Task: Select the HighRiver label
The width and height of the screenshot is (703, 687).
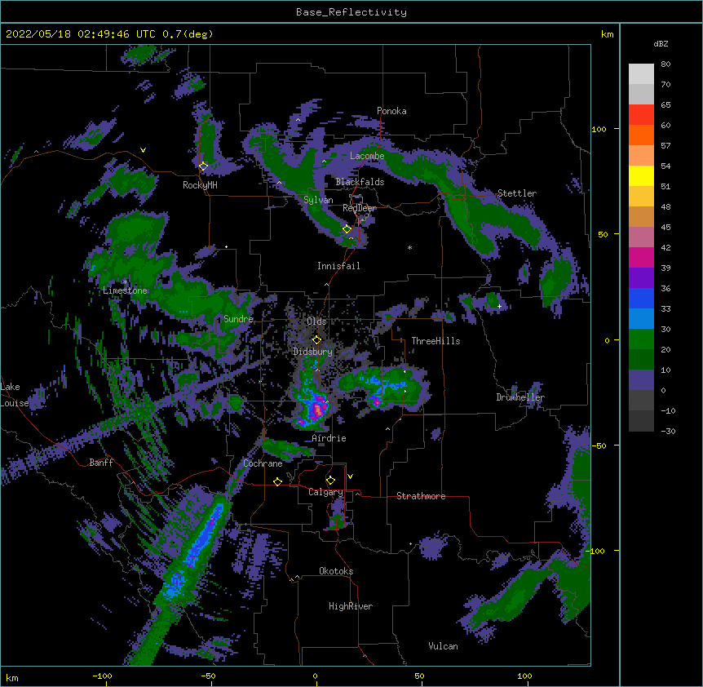Action: [x=351, y=606]
